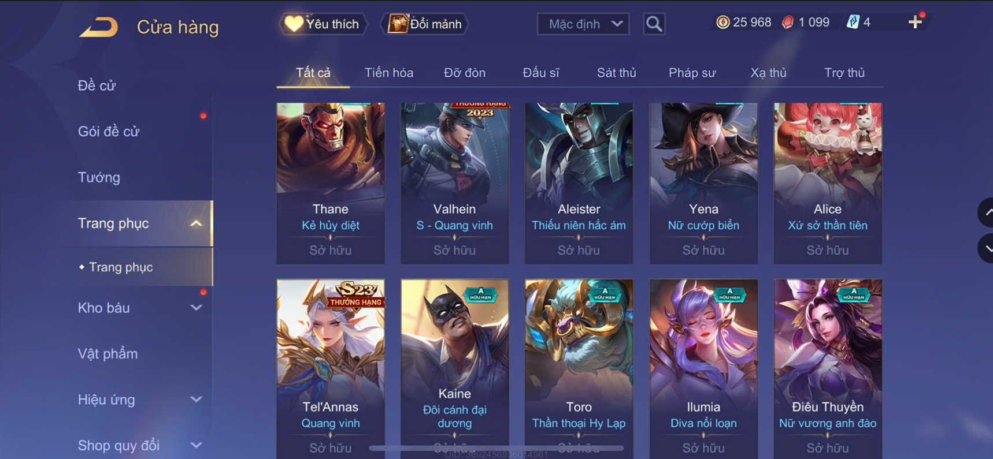Select the Valhein S - Quang vinh skin
This screenshot has width=993, height=459.
(x=455, y=184)
